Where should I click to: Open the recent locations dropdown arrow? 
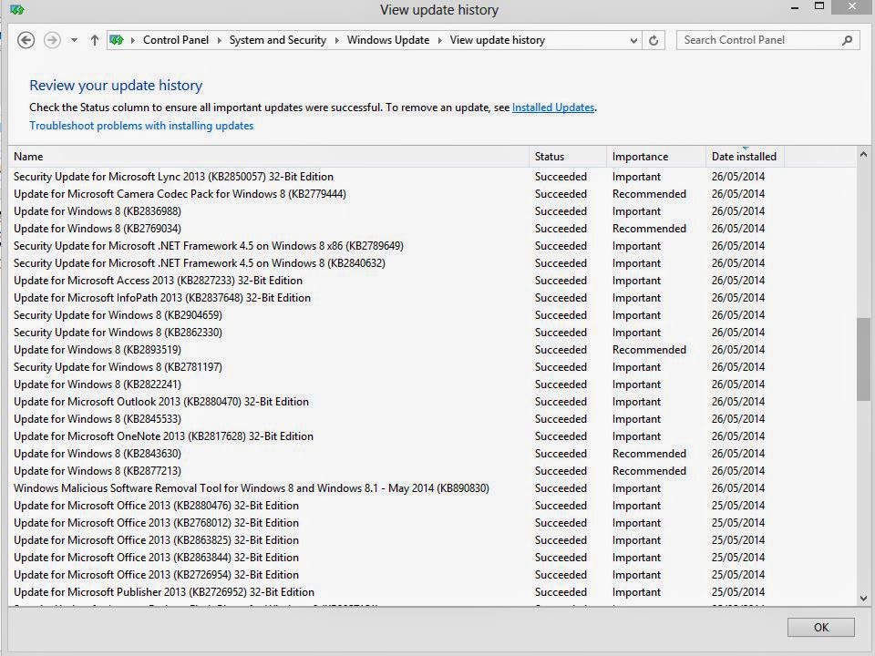pyautogui.click(x=74, y=40)
